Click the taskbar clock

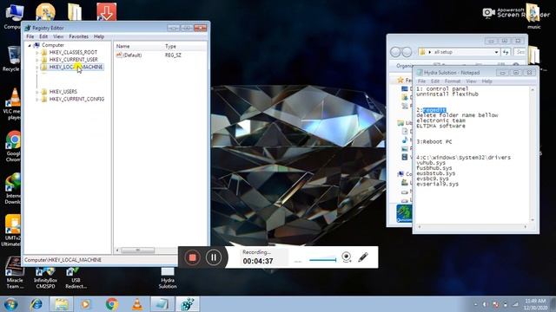point(535,304)
